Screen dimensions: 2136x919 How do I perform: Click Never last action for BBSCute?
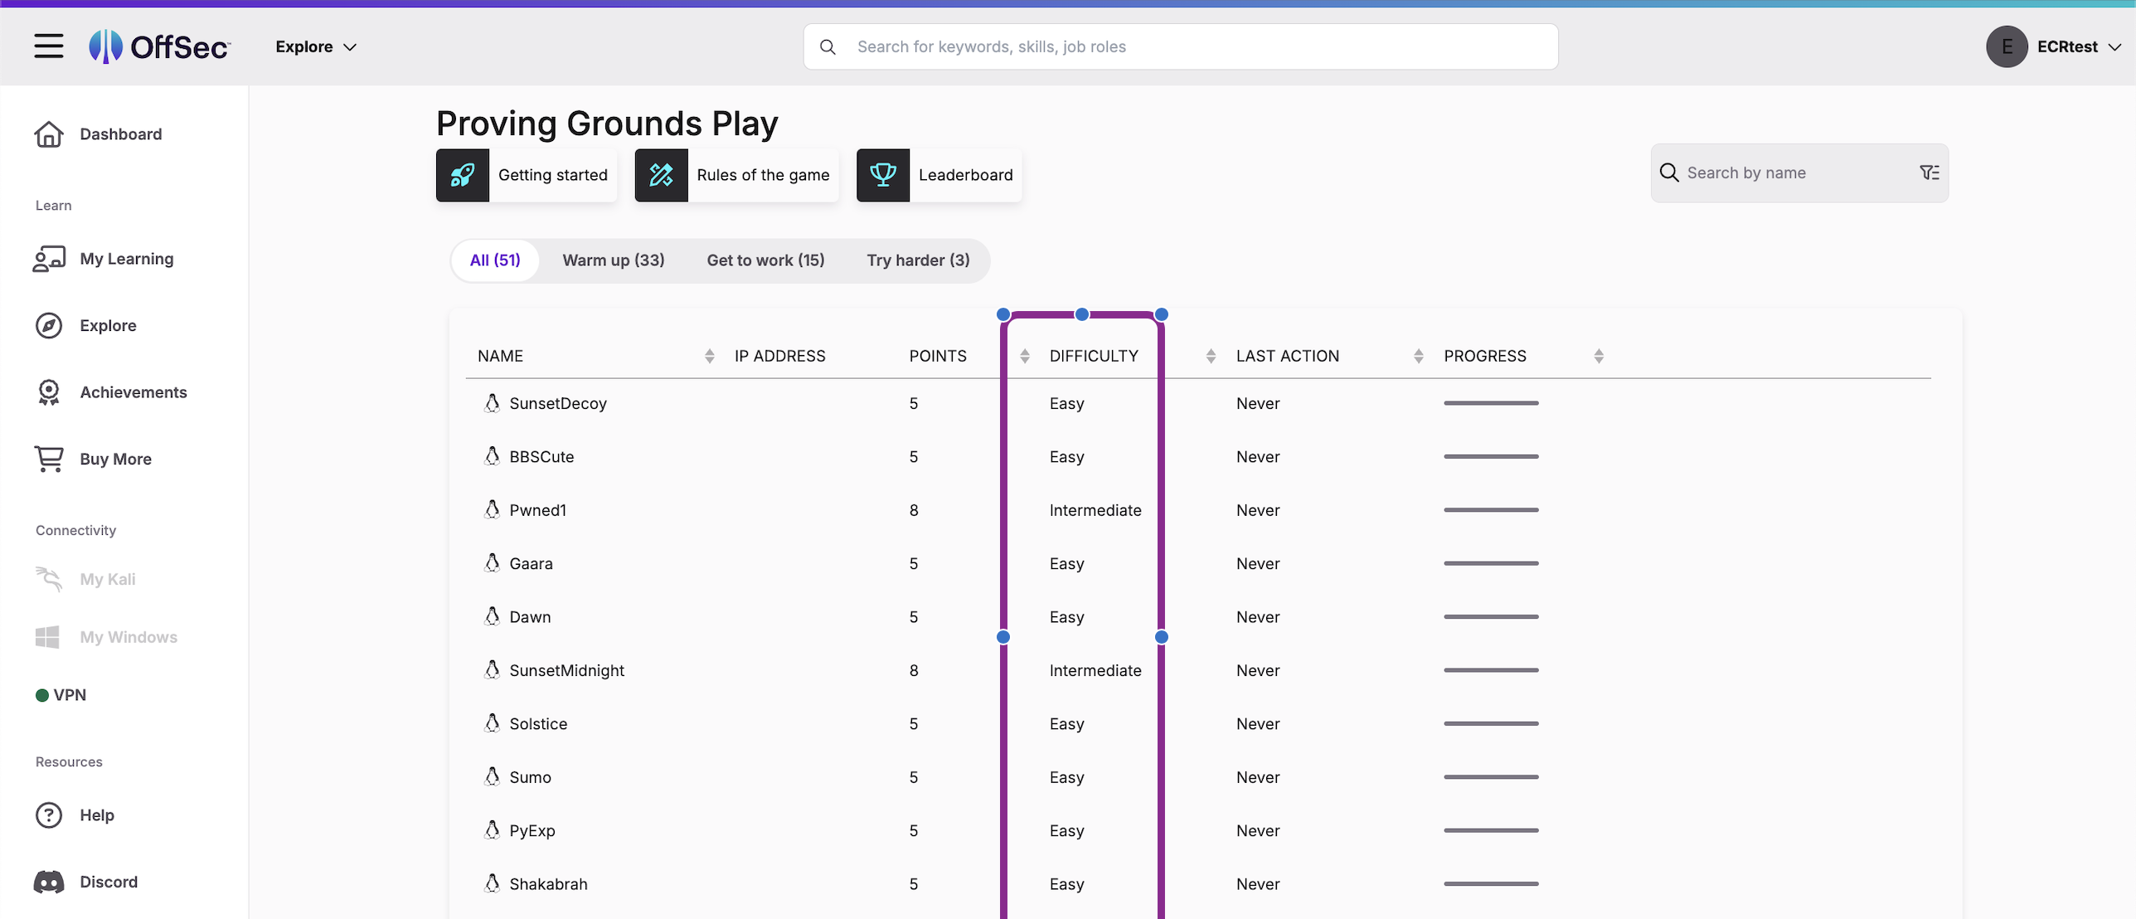coord(1257,456)
